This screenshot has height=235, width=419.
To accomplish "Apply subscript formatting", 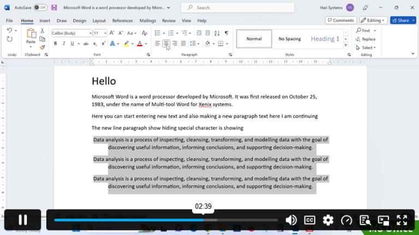I will [x=94, y=44].
